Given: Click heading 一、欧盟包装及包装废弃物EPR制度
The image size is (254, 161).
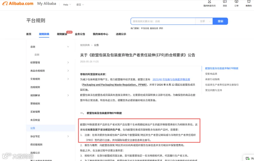Looking at the screenshot, I should coord(101,113).
